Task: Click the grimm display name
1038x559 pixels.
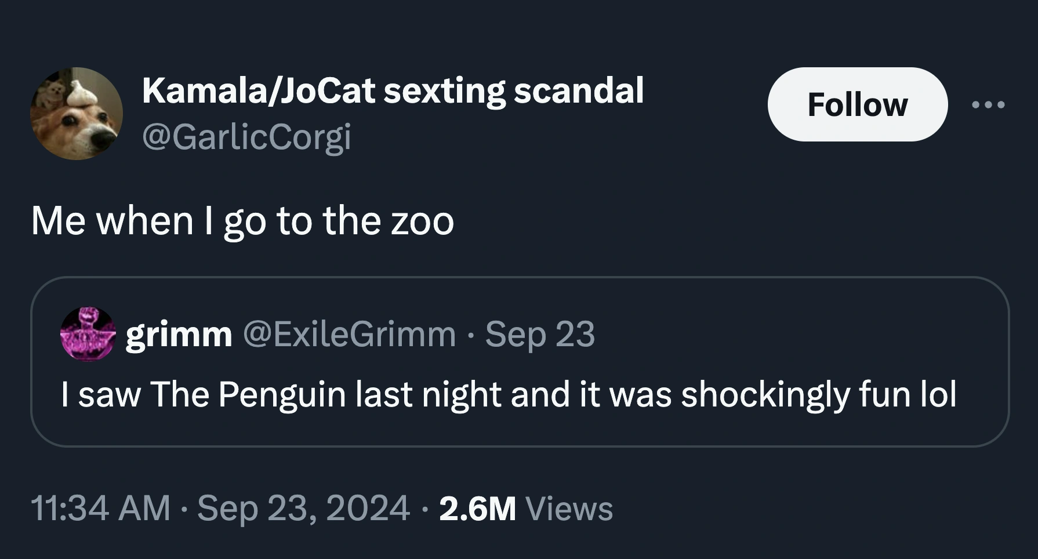Action: tap(179, 335)
